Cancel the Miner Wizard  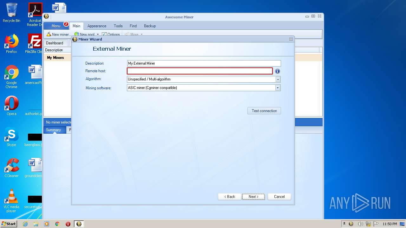pos(279,197)
